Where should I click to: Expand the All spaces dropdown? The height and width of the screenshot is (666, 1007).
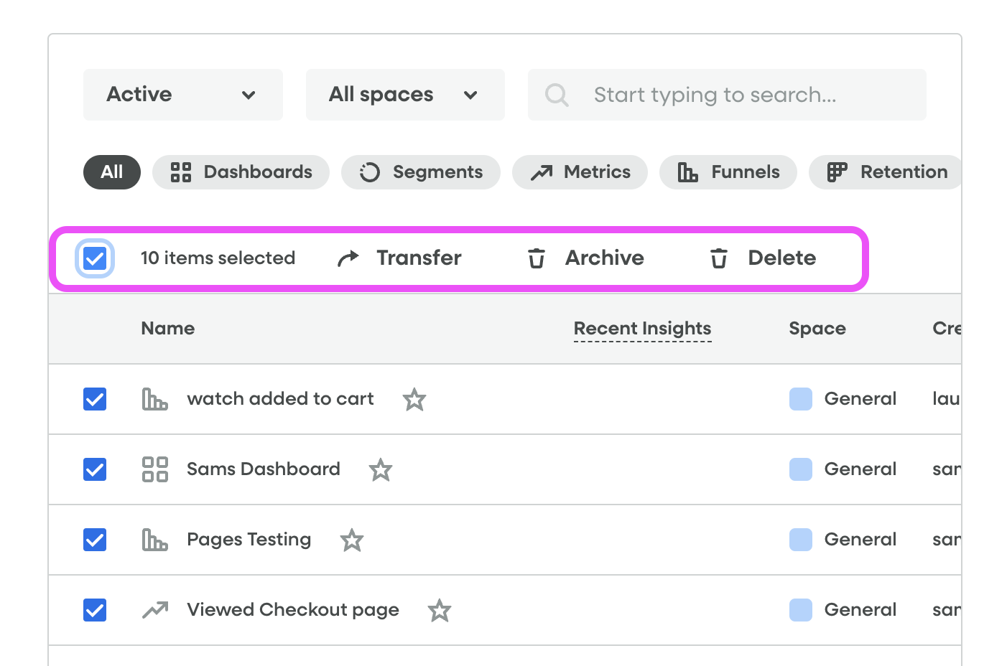click(x=404, y=95)
